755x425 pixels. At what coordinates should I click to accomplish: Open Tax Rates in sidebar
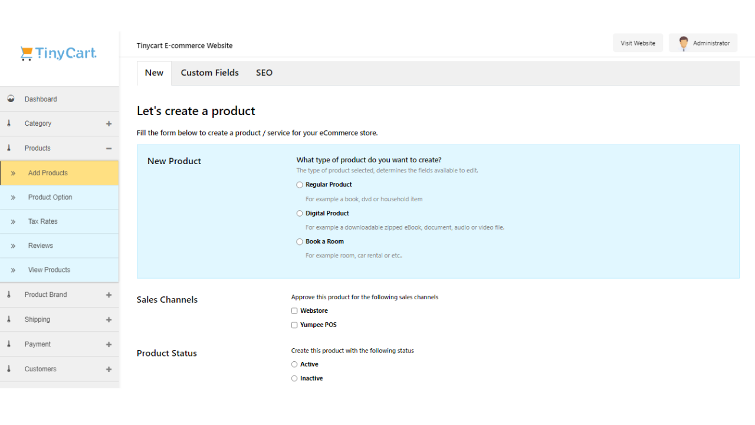(59, 221)
